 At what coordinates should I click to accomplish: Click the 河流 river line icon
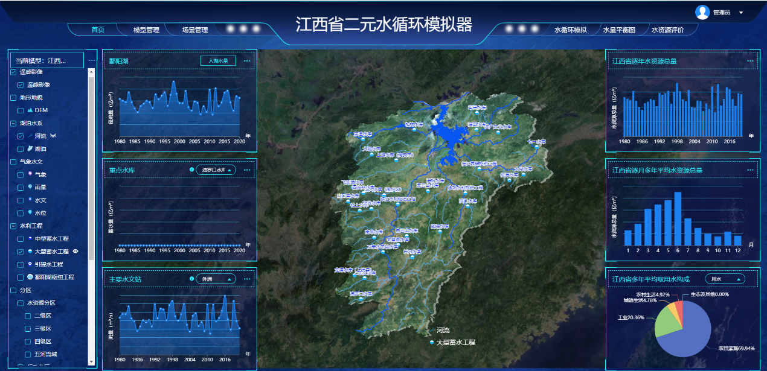[x=30, y=136]
